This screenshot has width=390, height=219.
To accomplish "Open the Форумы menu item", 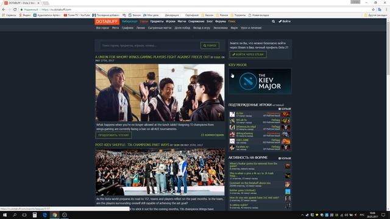I will pyautogui.click(x=221, y=21).
